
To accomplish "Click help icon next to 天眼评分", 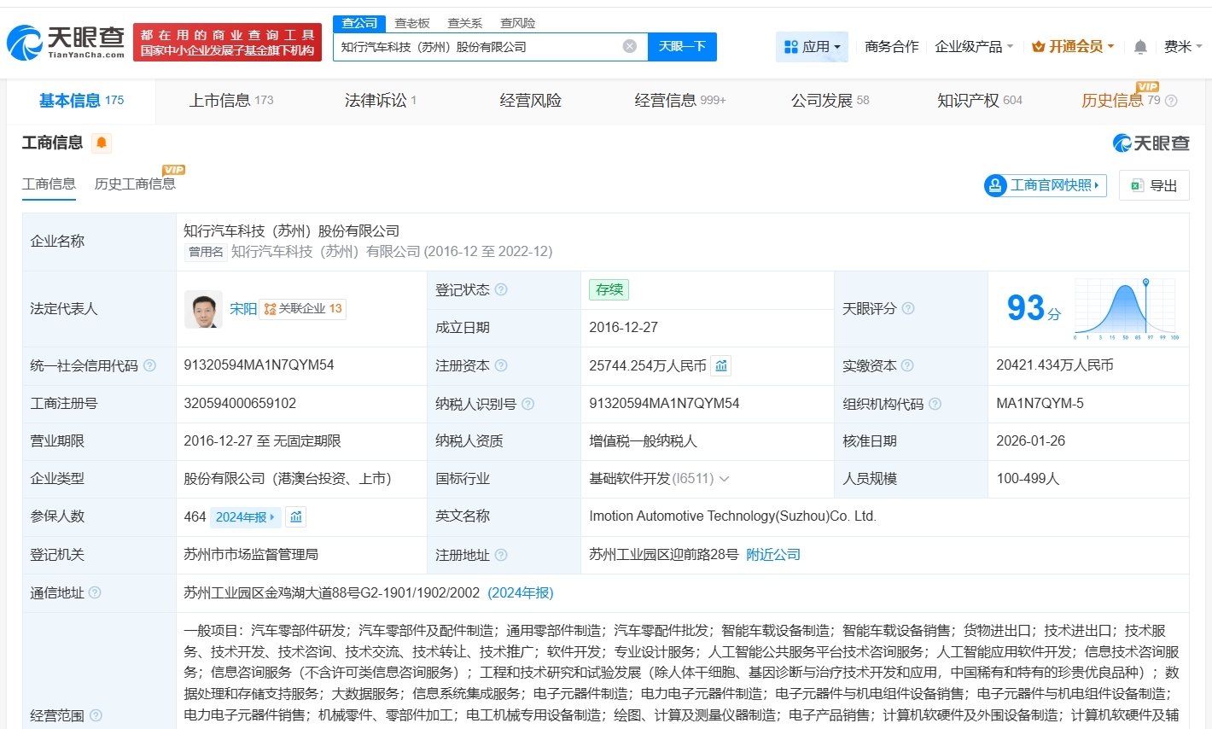I will (908, 308).
